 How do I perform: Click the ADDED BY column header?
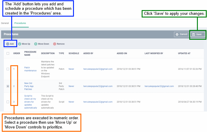coord(88,53)
